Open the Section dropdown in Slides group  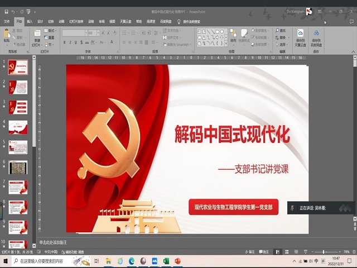tap(49, 45)
